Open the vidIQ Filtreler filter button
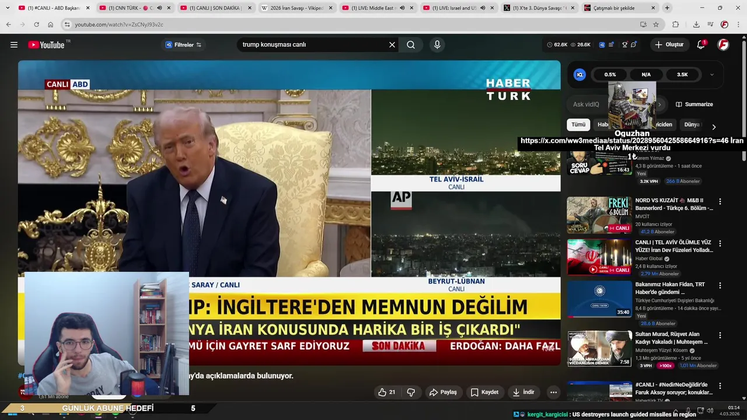 (x=183, y=45)
